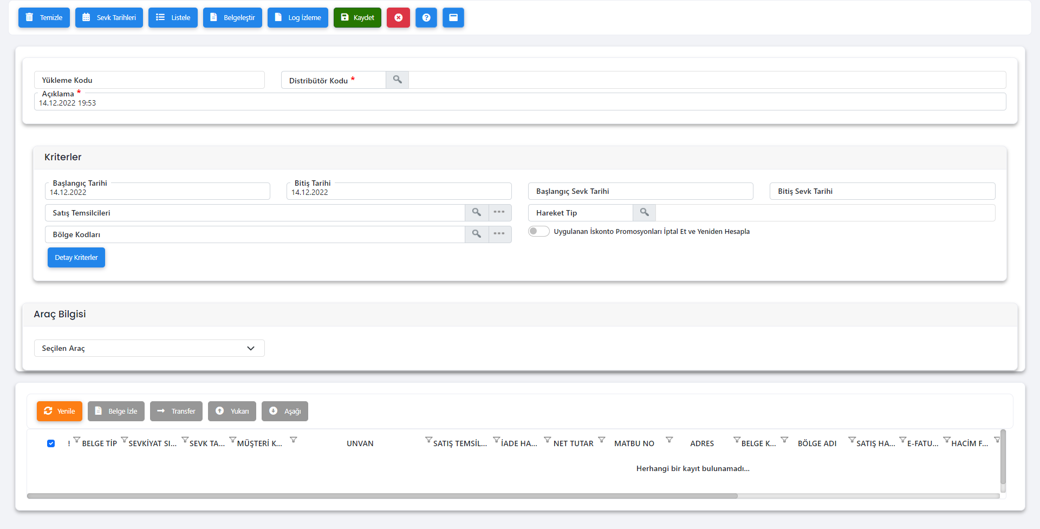Click the ellipsis beside Bölge Kodları
Image resolution: width=1040 pixels, height=529 pixels.
click(x=499, y=234)
